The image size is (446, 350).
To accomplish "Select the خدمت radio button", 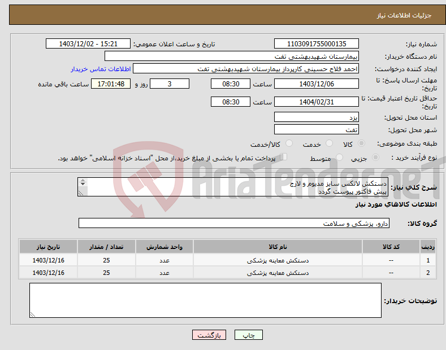I will (x=329, y=143).
